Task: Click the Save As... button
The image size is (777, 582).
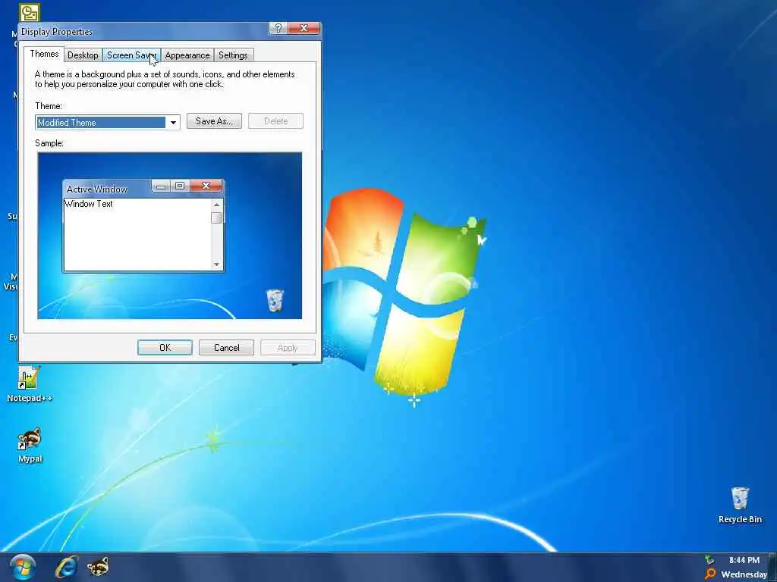Action: coord(214,120)
